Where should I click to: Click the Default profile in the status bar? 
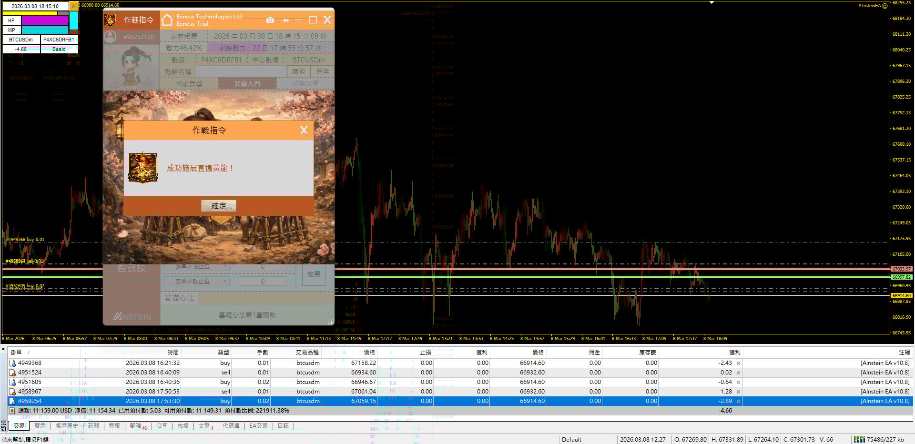click(x=571, y=439)
